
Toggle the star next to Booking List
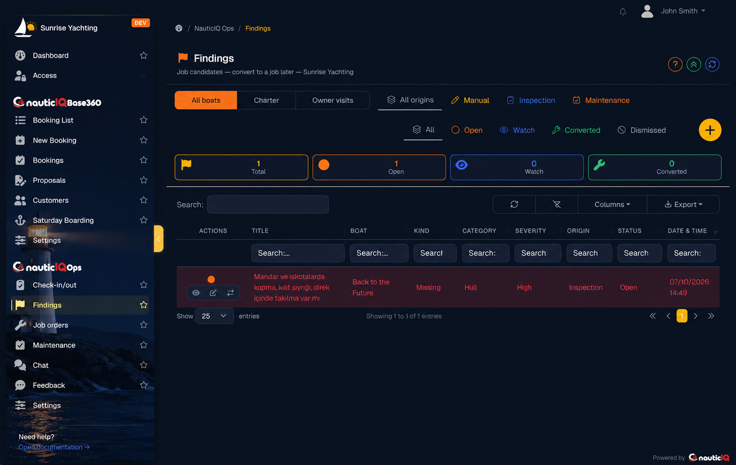pos(144,120)
